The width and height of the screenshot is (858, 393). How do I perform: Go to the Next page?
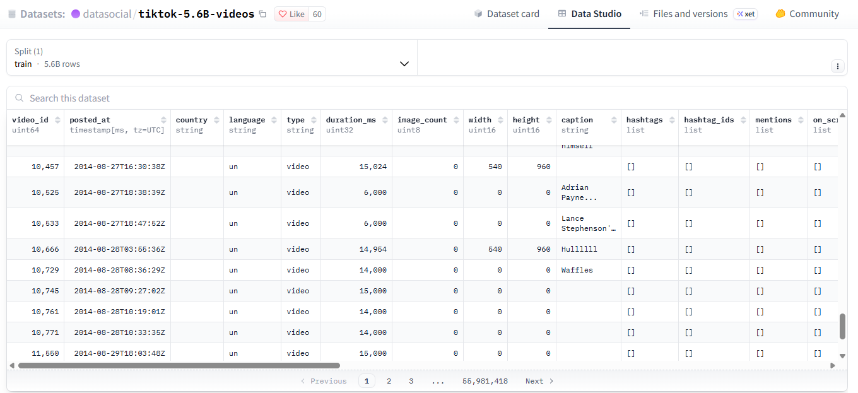point(539,381)
